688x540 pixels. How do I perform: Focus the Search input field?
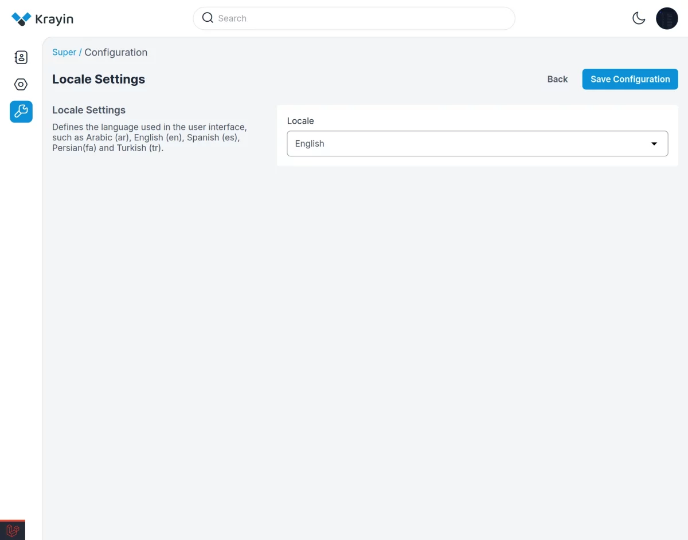pyautogui.click(x=354, y=18)
